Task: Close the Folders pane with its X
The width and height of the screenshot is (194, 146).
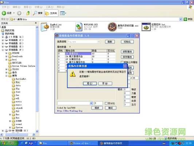Action: pyautogui.click(x=36, y=23)
